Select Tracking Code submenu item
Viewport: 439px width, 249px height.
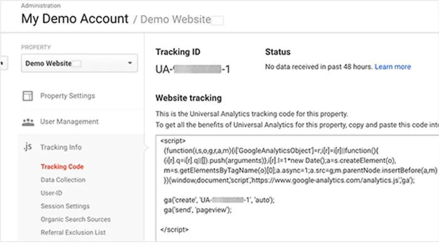click(x=62, y=167)
